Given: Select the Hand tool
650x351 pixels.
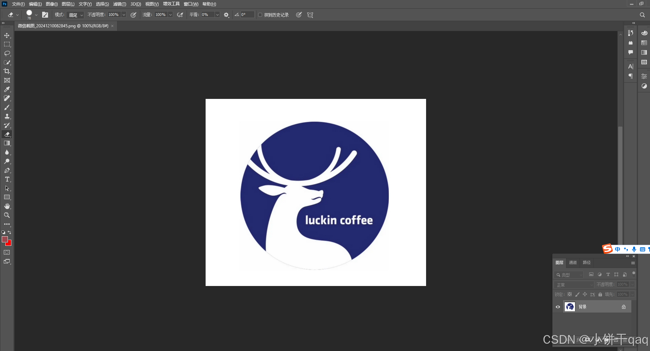Looking at the screenshot, I should pos(7,206).
